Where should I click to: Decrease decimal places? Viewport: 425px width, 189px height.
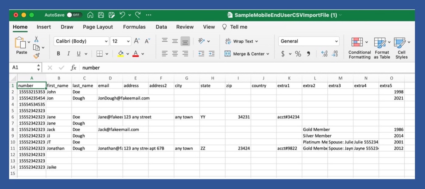coord(335,54)
